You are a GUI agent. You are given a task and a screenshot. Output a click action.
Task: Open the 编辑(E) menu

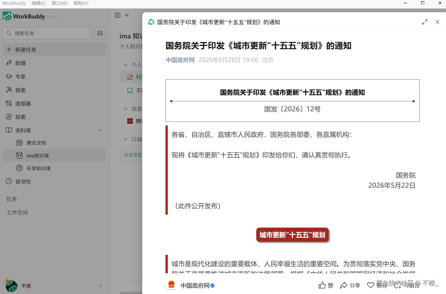[38, 3]
